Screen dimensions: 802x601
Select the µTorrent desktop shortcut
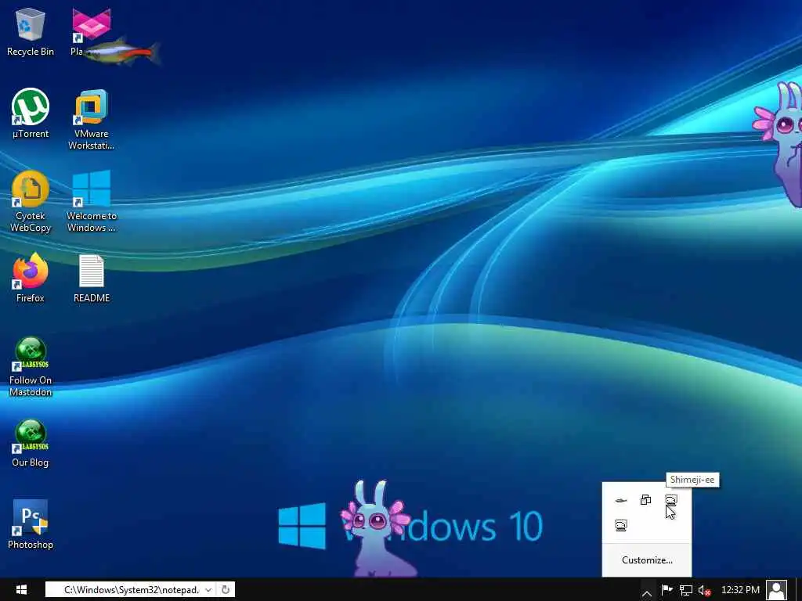click(x=31, y=113)
